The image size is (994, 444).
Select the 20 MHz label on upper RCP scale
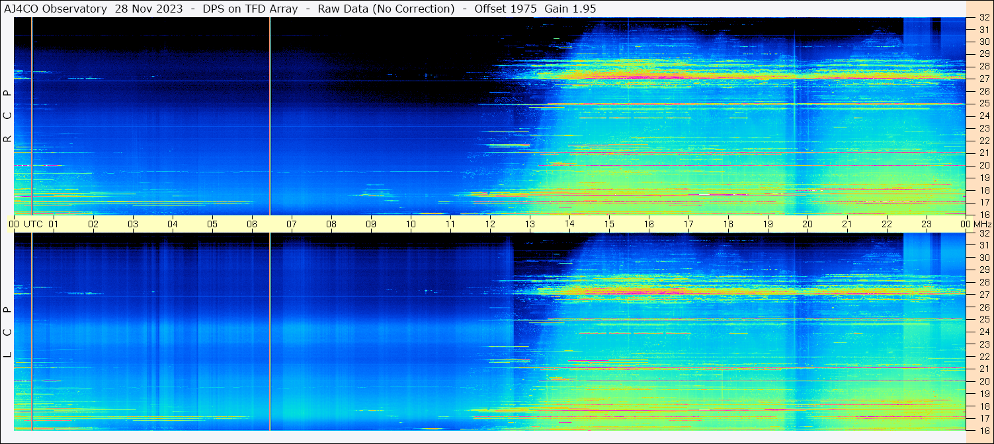(984, 165)
